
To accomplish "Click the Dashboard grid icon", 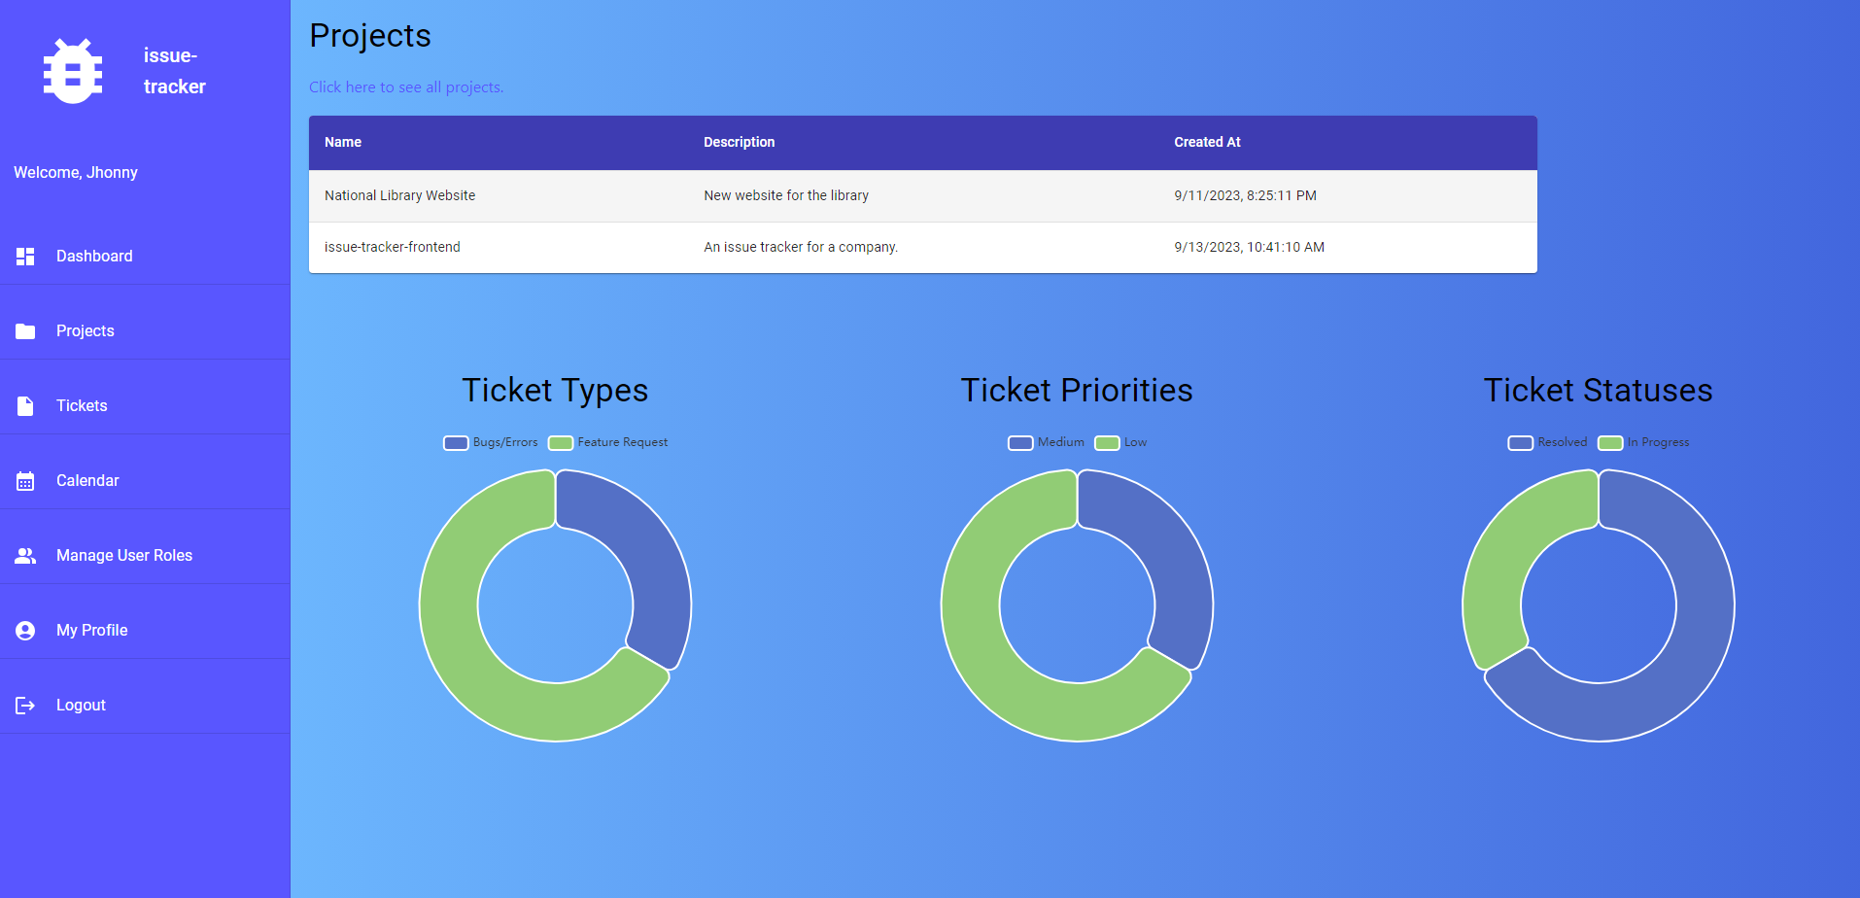I will click(25, 257).
